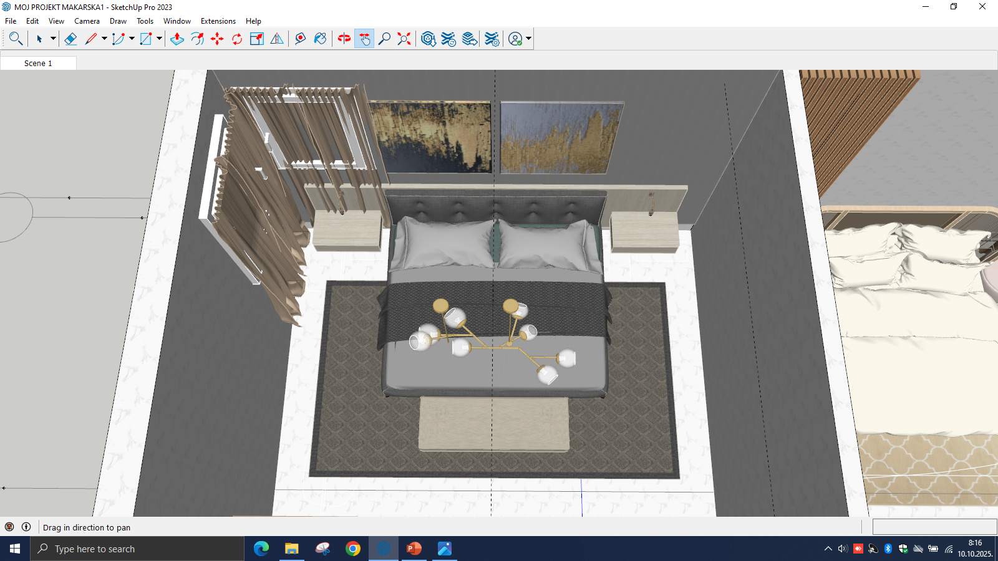The image size is (998, 561).
Task: Select the Scale tool
Action: click(257, 39)
